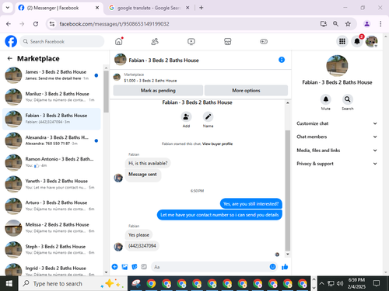Open the taskbar volume icon

[340, 283]
